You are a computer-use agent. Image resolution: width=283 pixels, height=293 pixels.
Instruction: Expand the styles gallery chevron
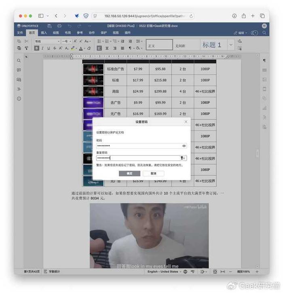[x=231, y=45]
